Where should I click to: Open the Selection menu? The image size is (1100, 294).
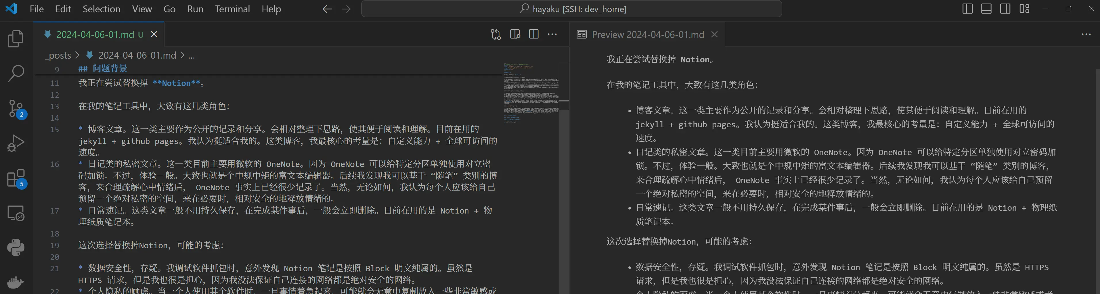click(x=101, y=9)
